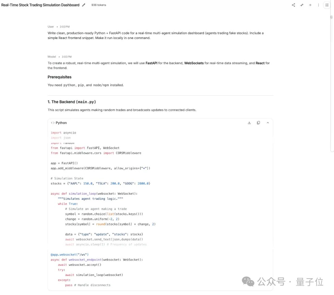This screenshot has height=295, width=334.
Task: Click the Python language label in code header
Action: (61, 123)
